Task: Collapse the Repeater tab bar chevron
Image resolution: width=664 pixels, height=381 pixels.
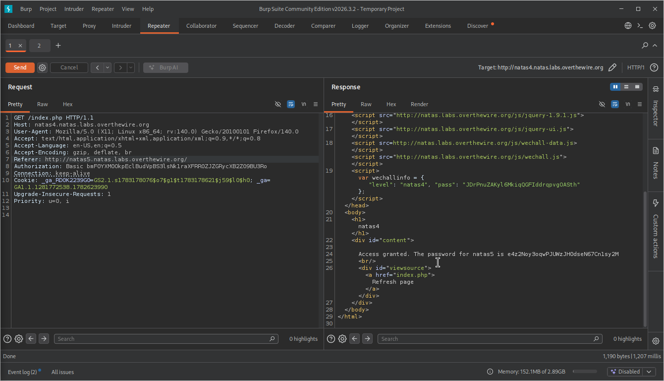Action: point(655,46)
